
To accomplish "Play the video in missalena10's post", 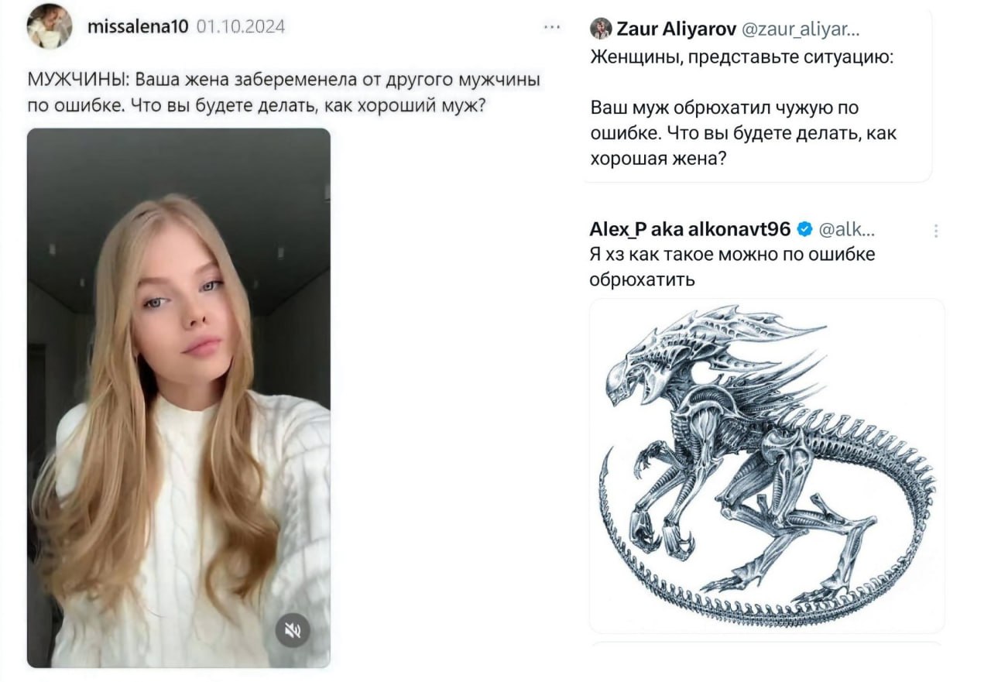I will tap(179, 398).
